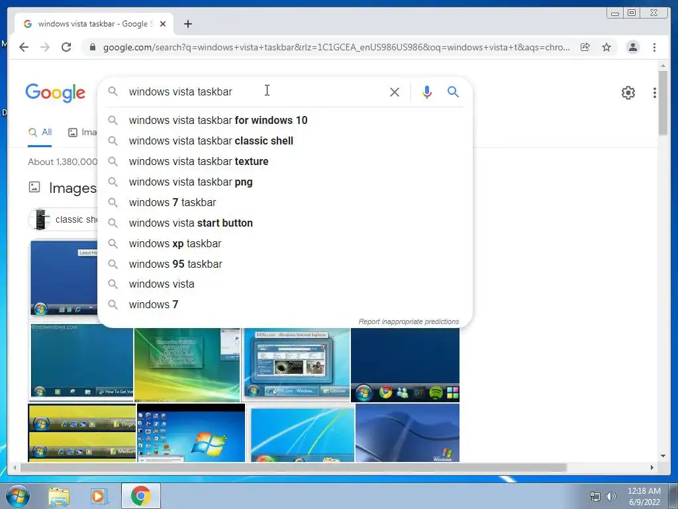The image size is (678, 509).
Task: Submit search with the blue magnifier icon
Action: click(x=453, y=91)
